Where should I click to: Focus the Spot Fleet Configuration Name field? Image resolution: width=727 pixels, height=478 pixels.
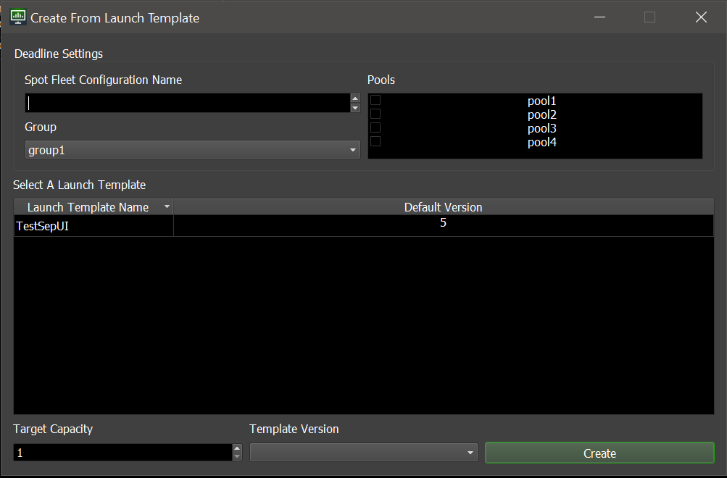[x=188, y=103]
